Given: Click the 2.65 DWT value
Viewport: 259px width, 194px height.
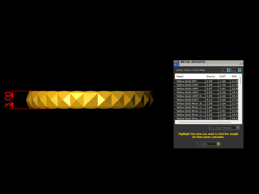Looking at the screenshot, I should pyautogui.click(x=223, y=100).
